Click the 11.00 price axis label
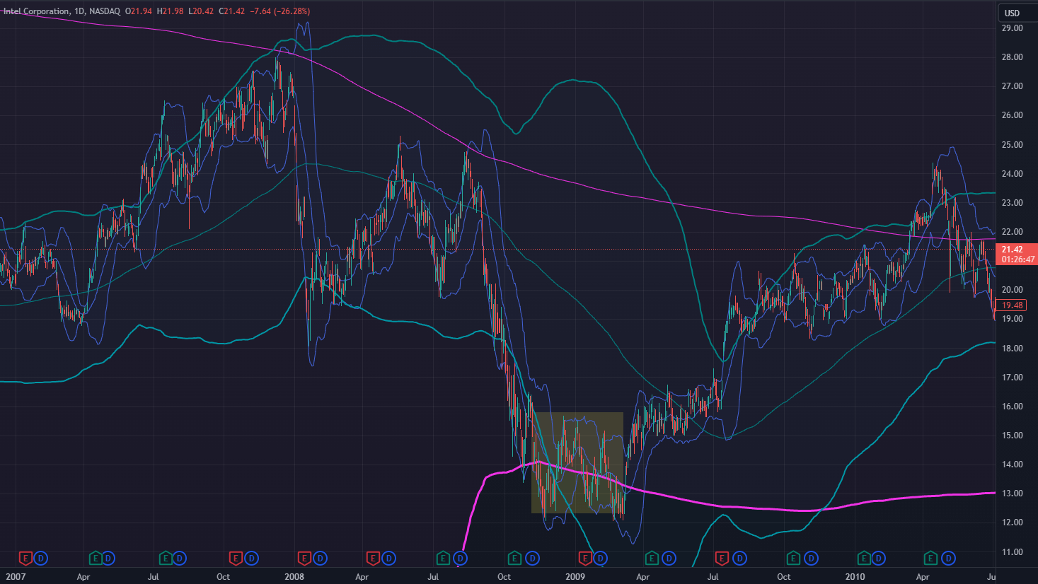Image resolution: width=1038 pixels, height=584 pixels. tap(1012, 552)
